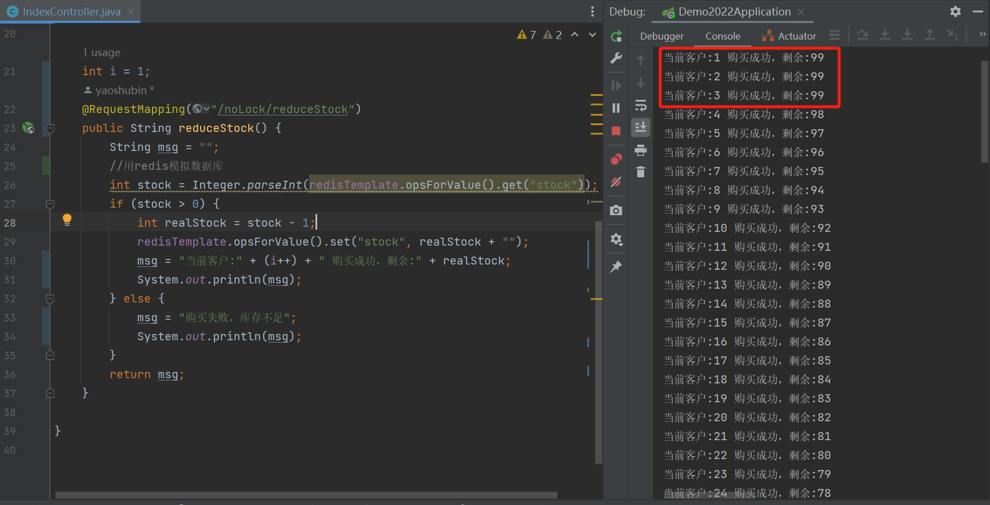Toggle soft-wrap in console

(x=641, y=106)
